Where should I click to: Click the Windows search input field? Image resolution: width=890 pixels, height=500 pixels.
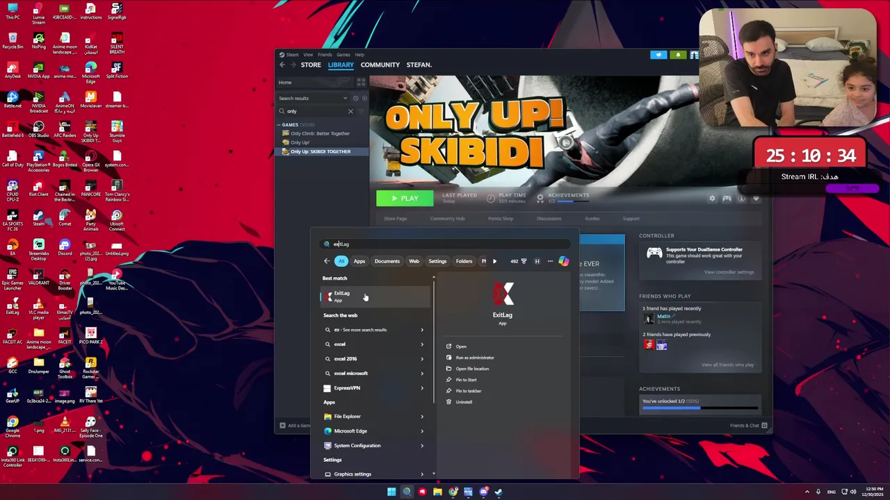point(445,244)
